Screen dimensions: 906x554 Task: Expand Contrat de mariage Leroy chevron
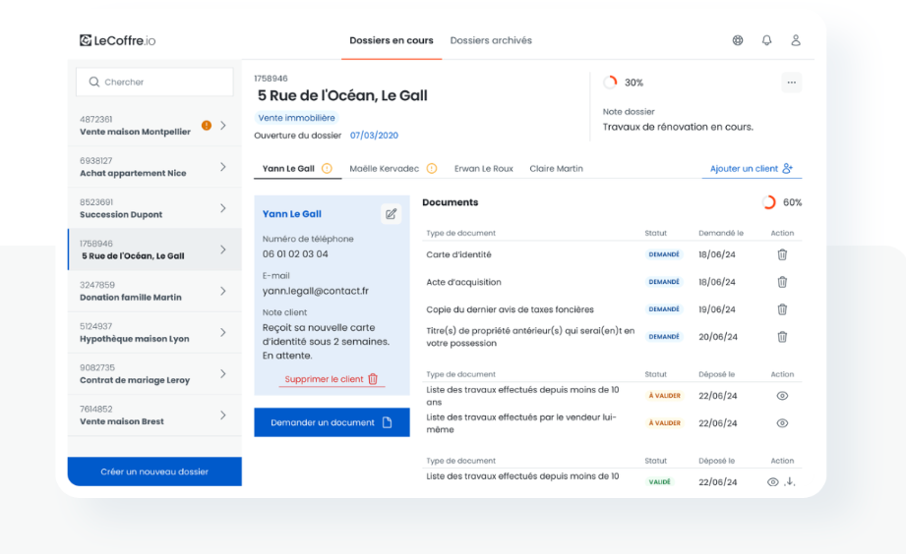[x=223, y=374]
